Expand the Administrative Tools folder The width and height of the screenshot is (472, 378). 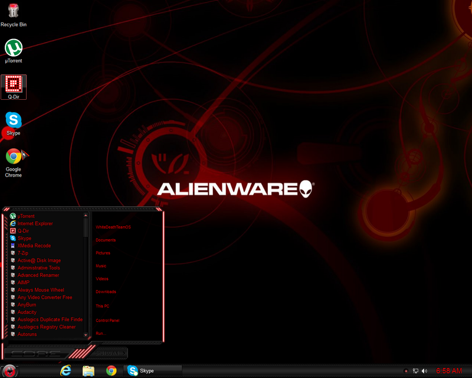(x=35, y=268)
